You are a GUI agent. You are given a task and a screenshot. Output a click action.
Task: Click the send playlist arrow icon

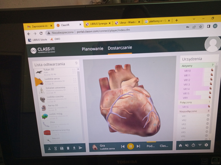tap(80, 148)
